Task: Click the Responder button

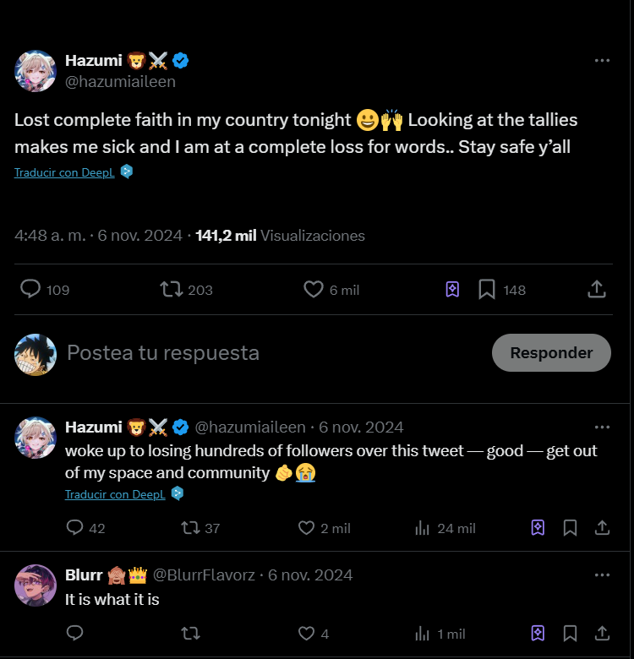Action: point(551,353)
